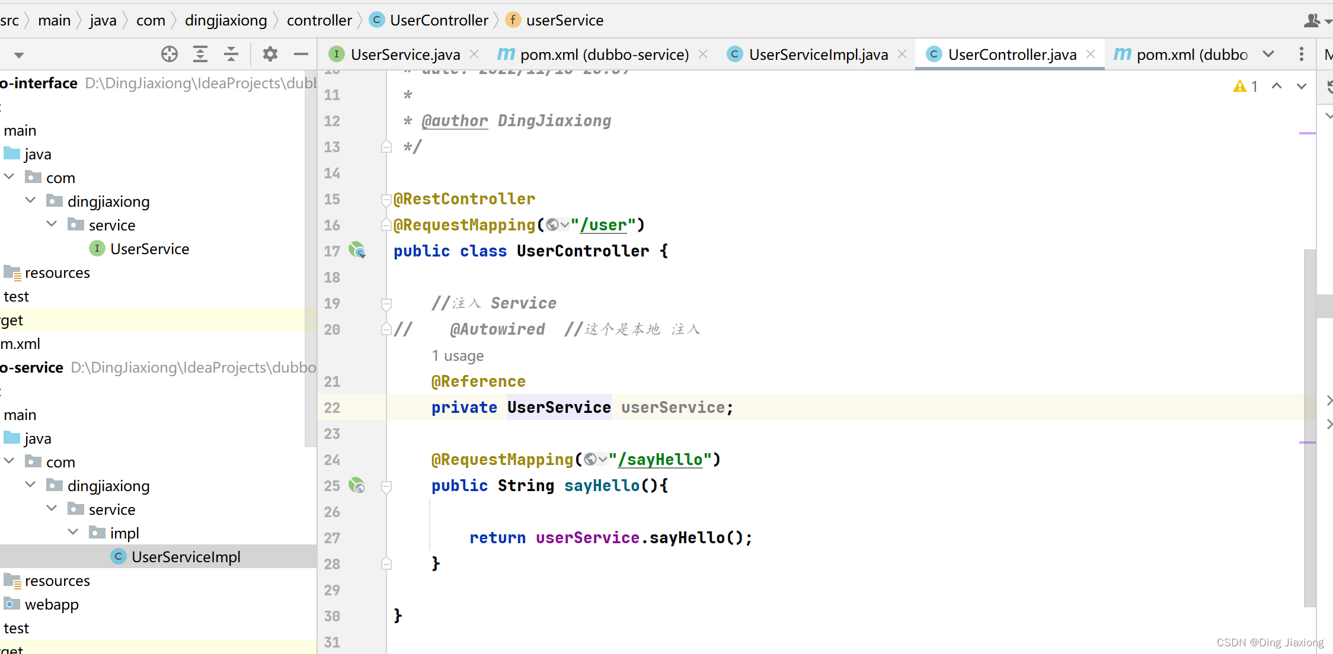This screenshot has width=1333, height=654.
Task: Collapse the com folder under dubbo-service
Action: (9, 461)
